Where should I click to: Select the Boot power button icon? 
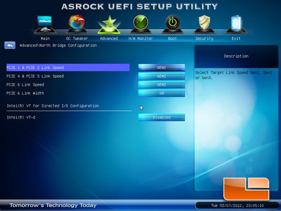pos(172,25)
